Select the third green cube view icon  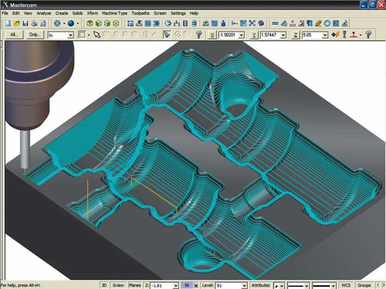[107, 23]
